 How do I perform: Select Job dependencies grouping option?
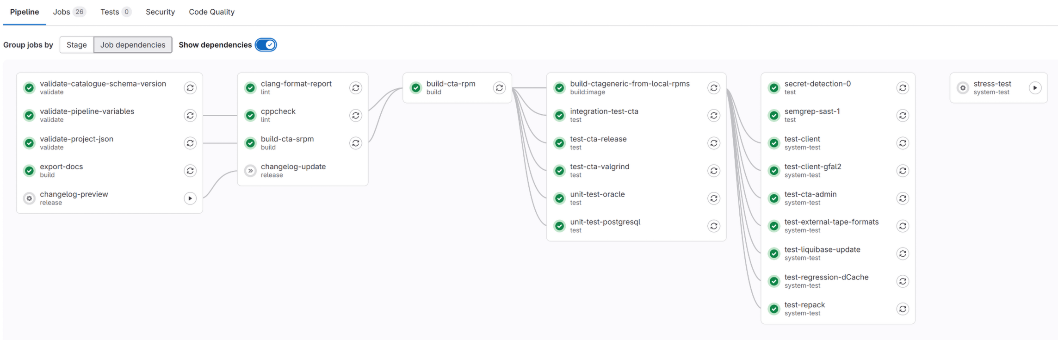[x=133, y=45]
